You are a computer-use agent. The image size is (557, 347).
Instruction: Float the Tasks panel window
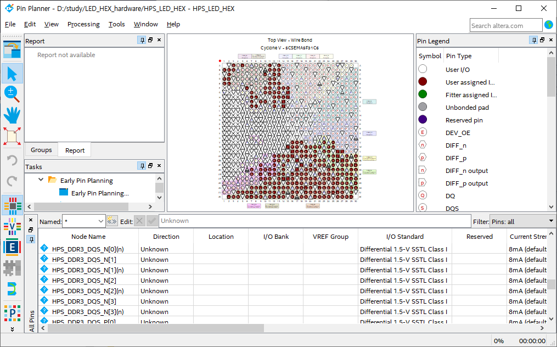[150, 166]
